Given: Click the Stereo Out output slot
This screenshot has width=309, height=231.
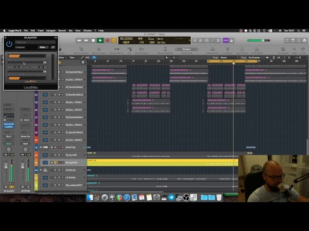Looking at the screenshot, I should (25, 137).
